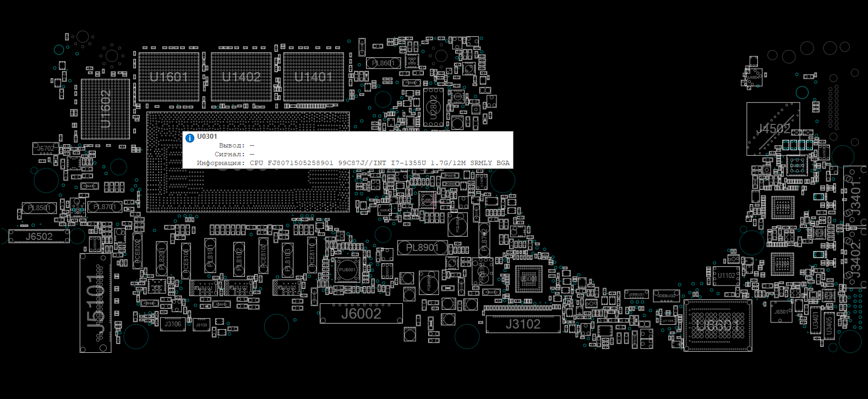Click connector J3106
The height and width of the screenshot is (399, 868).
click(173, 324)
